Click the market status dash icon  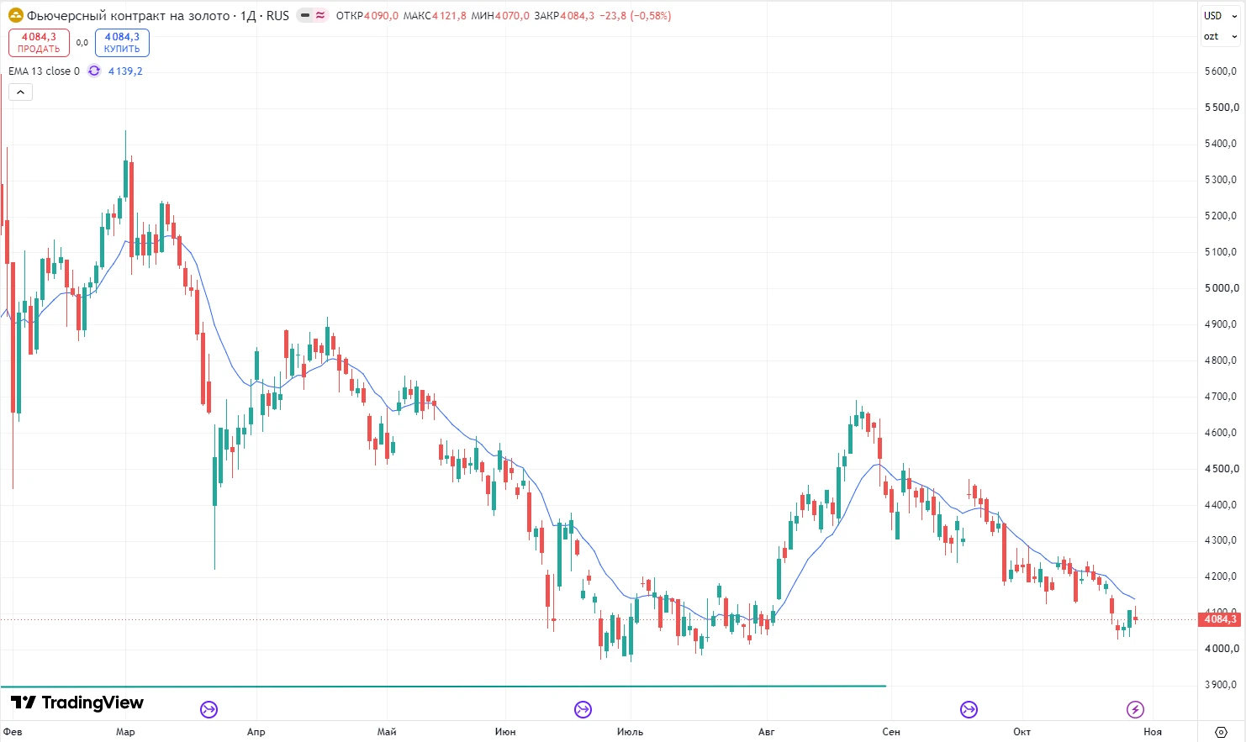click(305, 15)
